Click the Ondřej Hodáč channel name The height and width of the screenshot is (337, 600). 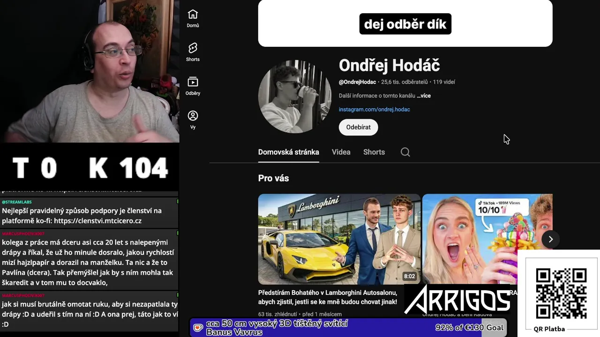[389, 66]
